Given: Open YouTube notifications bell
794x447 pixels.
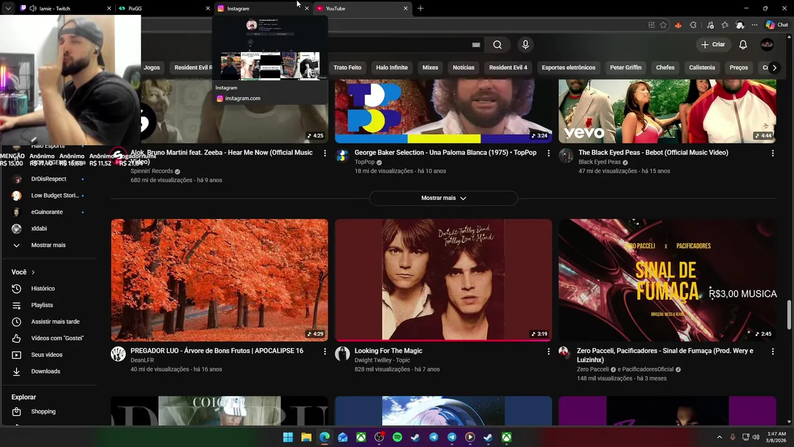Looking at the screenshot, I should [x=743, y=45].
